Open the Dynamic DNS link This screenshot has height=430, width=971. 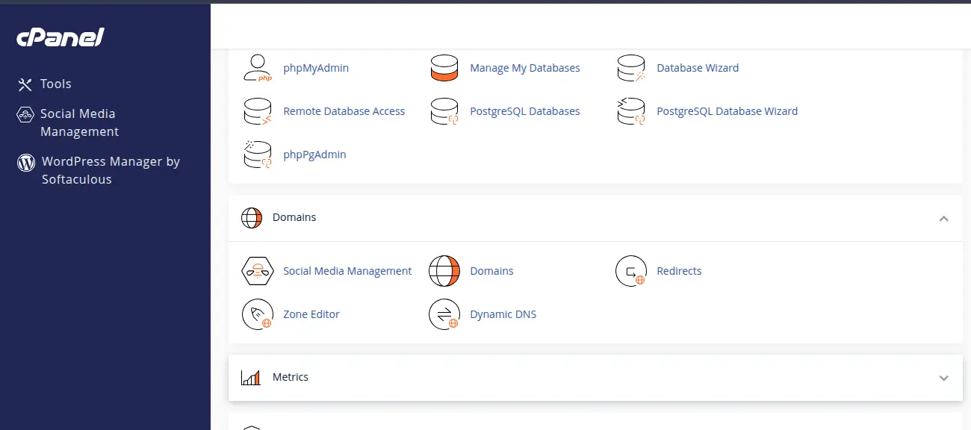point(503,314)
